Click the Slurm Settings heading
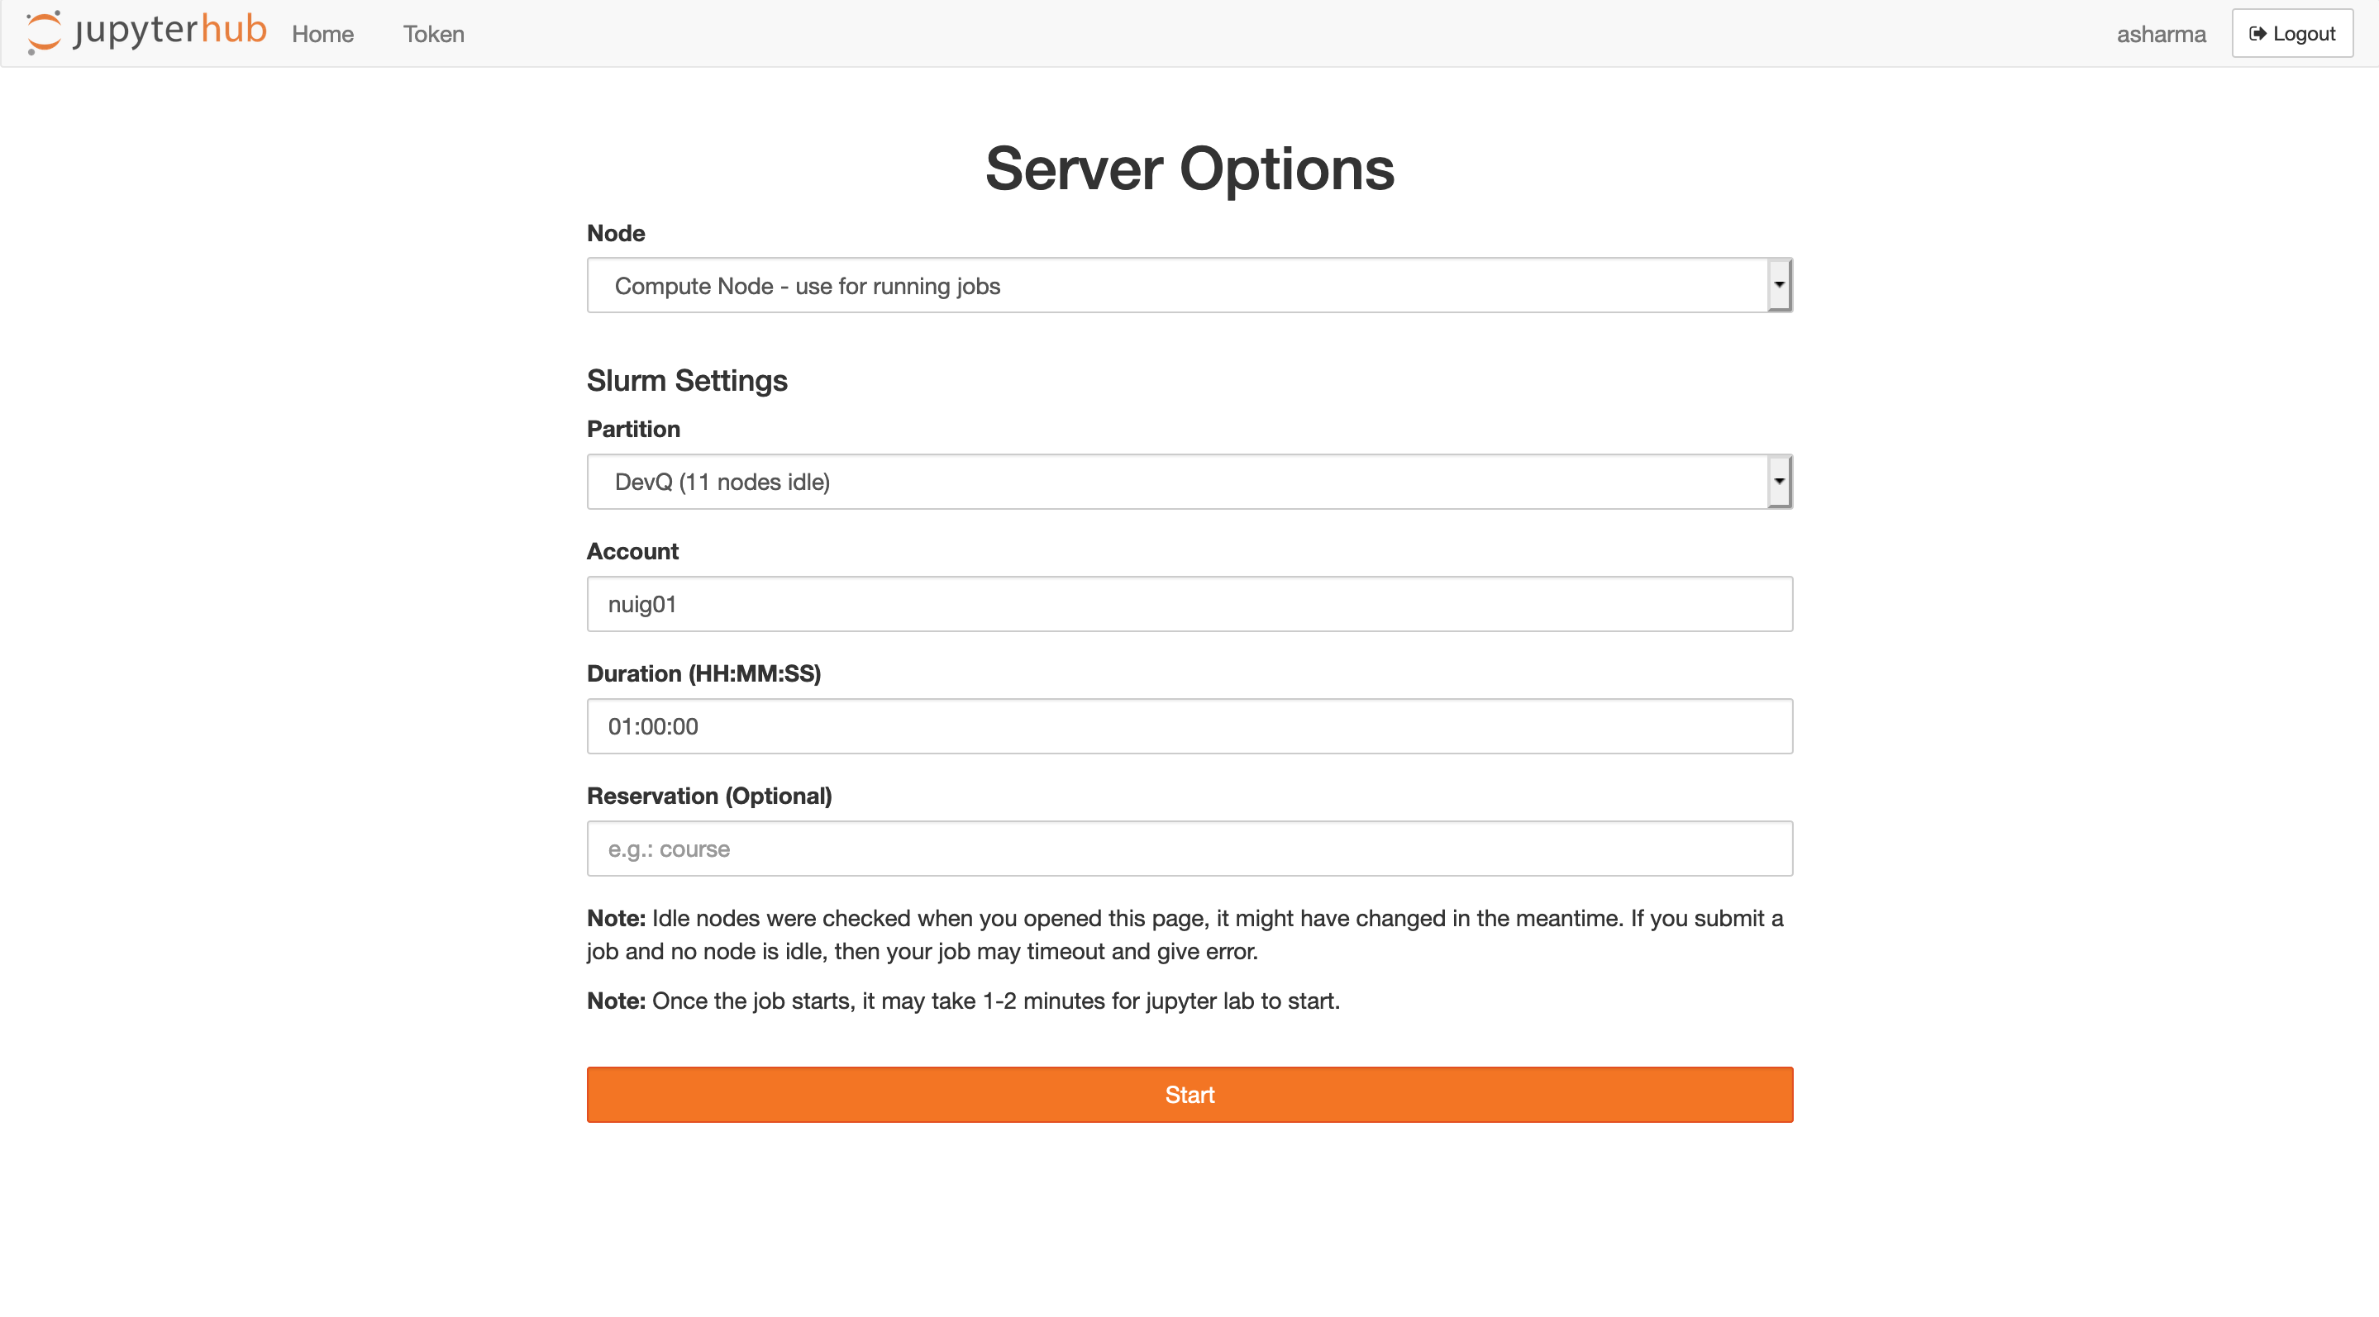This screenshot has height=1317, width=2379. click(x=687, y=380)
